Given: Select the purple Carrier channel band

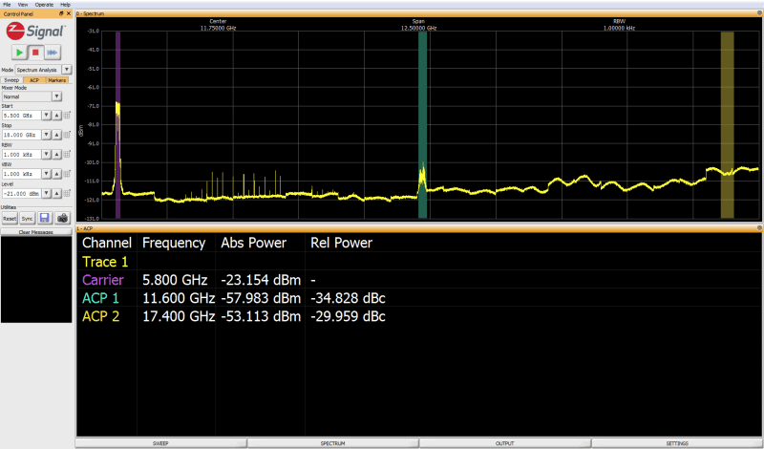Looking at the screenshot, I should [117, 125].
